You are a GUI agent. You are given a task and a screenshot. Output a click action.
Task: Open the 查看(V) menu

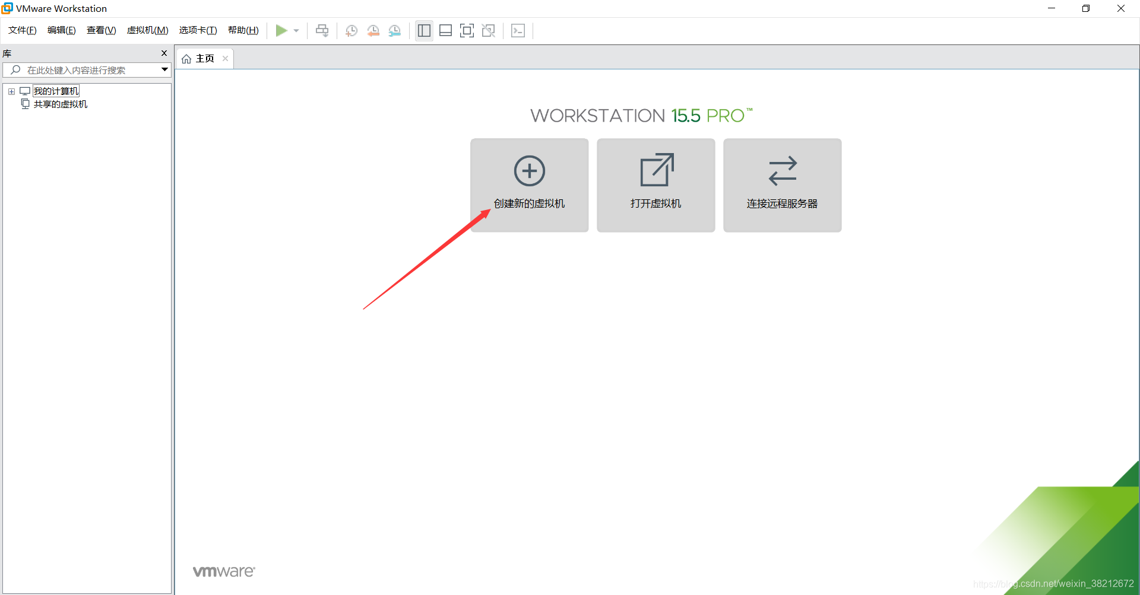click(102, 30)
